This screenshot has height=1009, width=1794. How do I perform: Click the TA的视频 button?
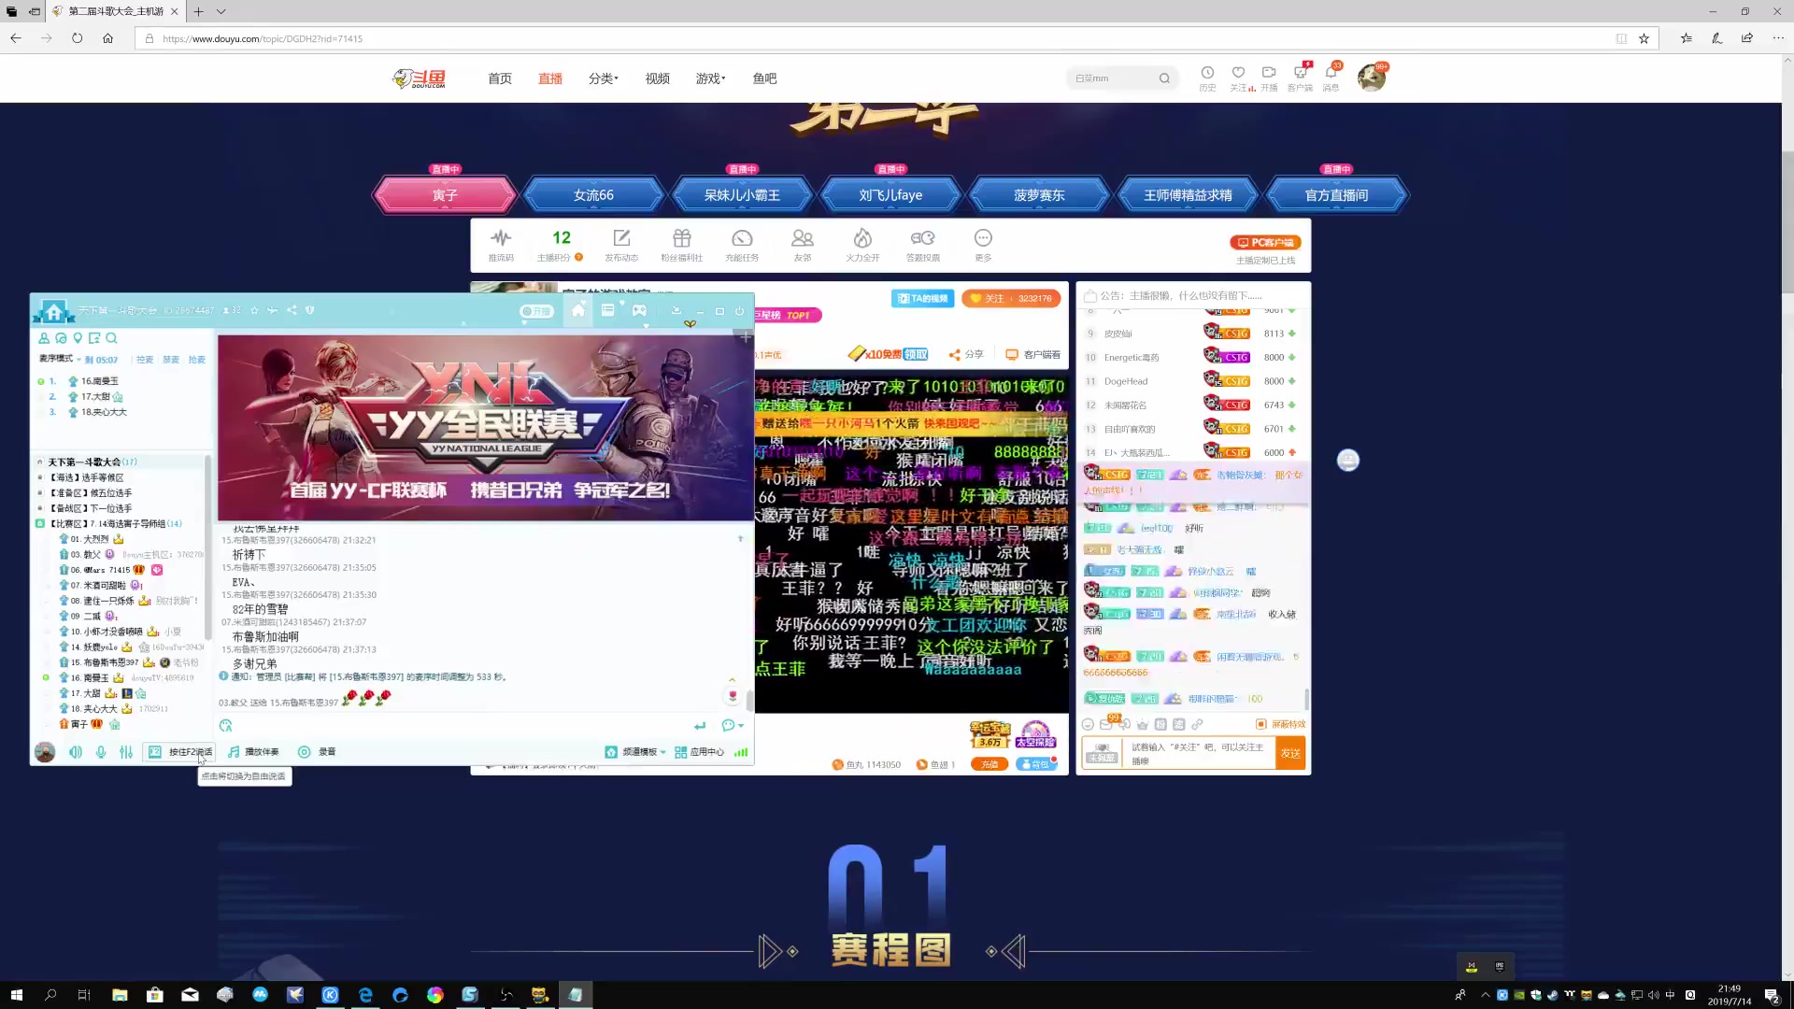(x=922, y=298)
